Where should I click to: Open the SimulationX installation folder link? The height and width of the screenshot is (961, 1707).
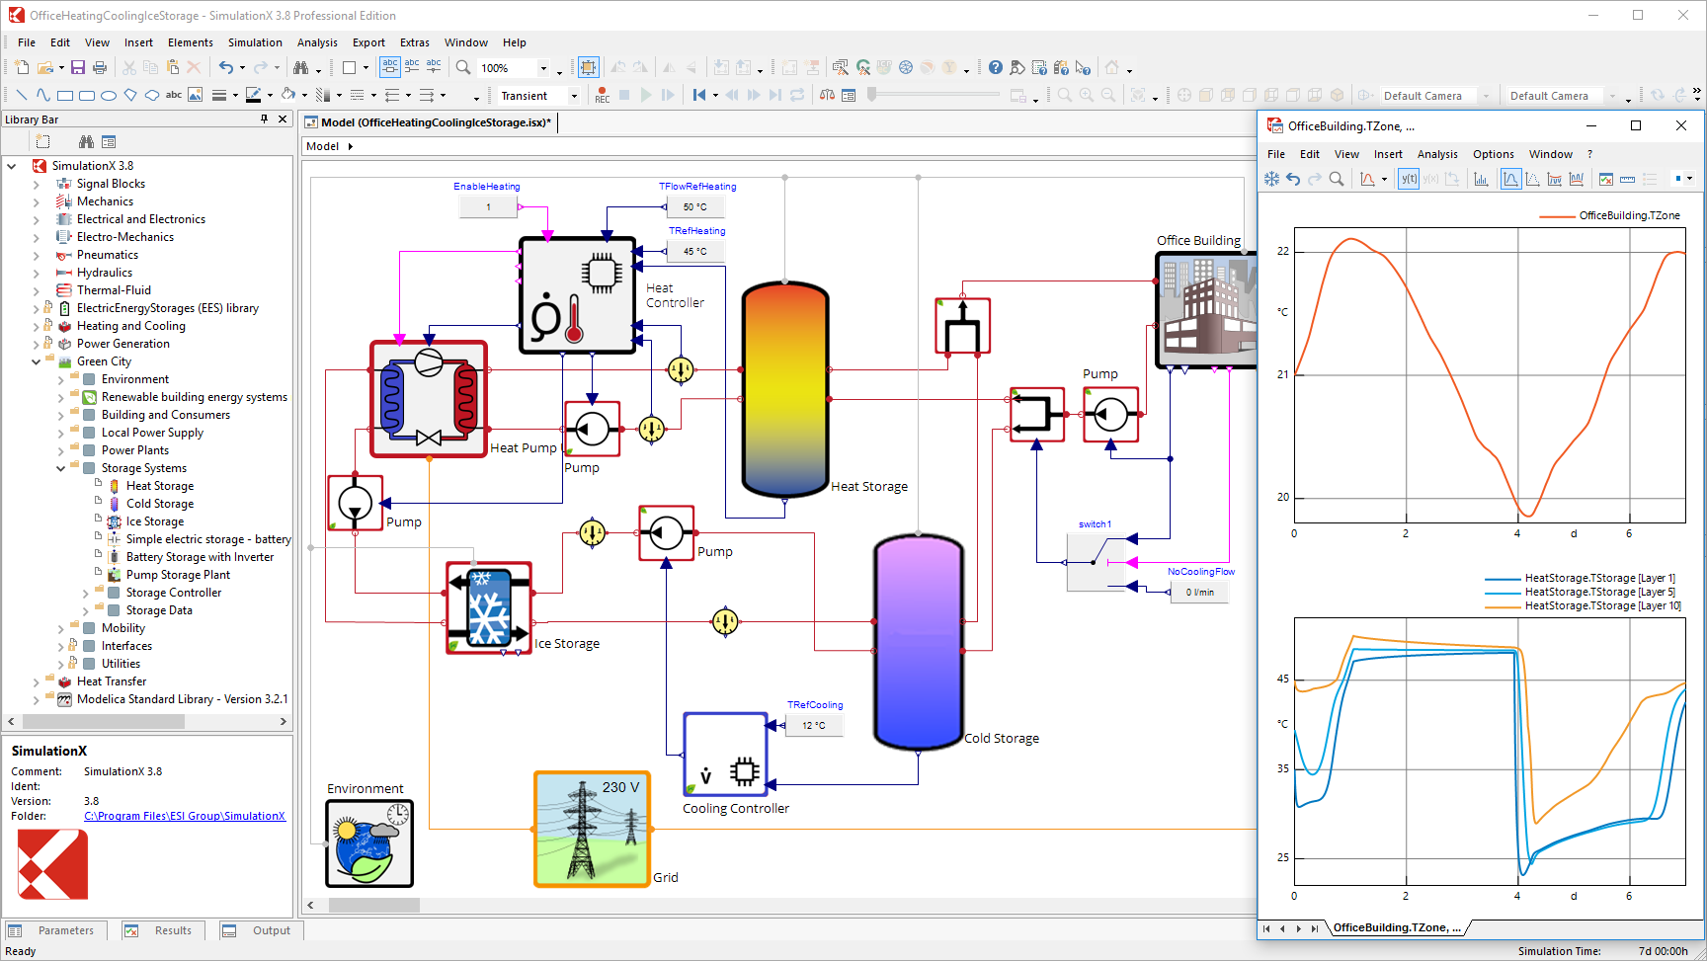pyautogui.click(x=184, y=816)
